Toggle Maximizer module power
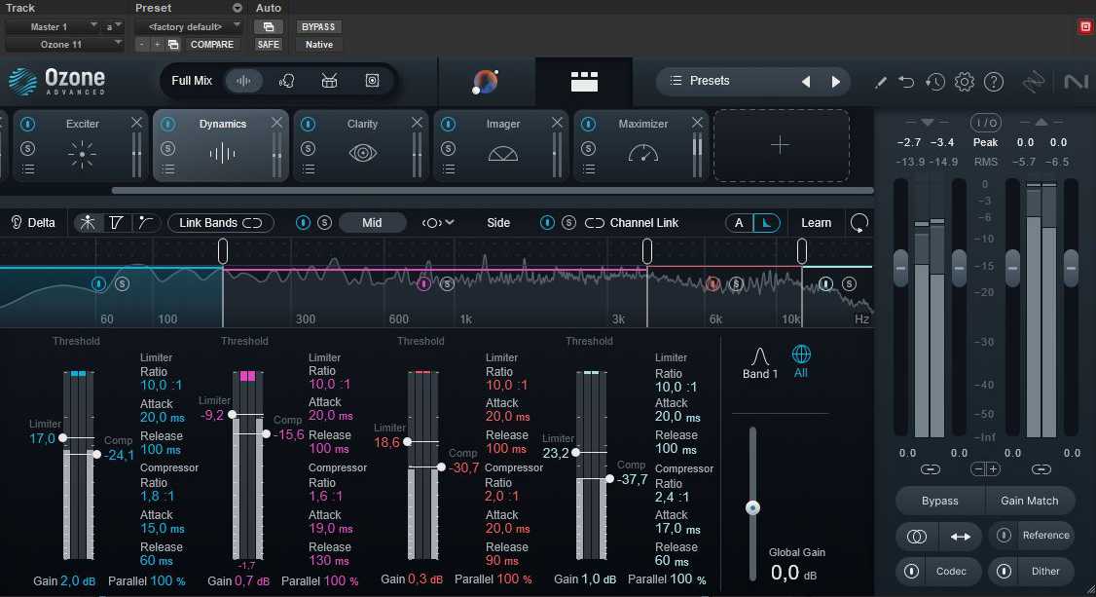 pos(589,124)
